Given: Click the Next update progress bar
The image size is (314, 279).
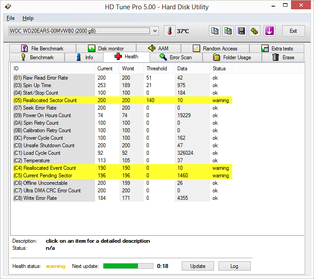Looking at the screenshot, I should click(x=128, y=266).
